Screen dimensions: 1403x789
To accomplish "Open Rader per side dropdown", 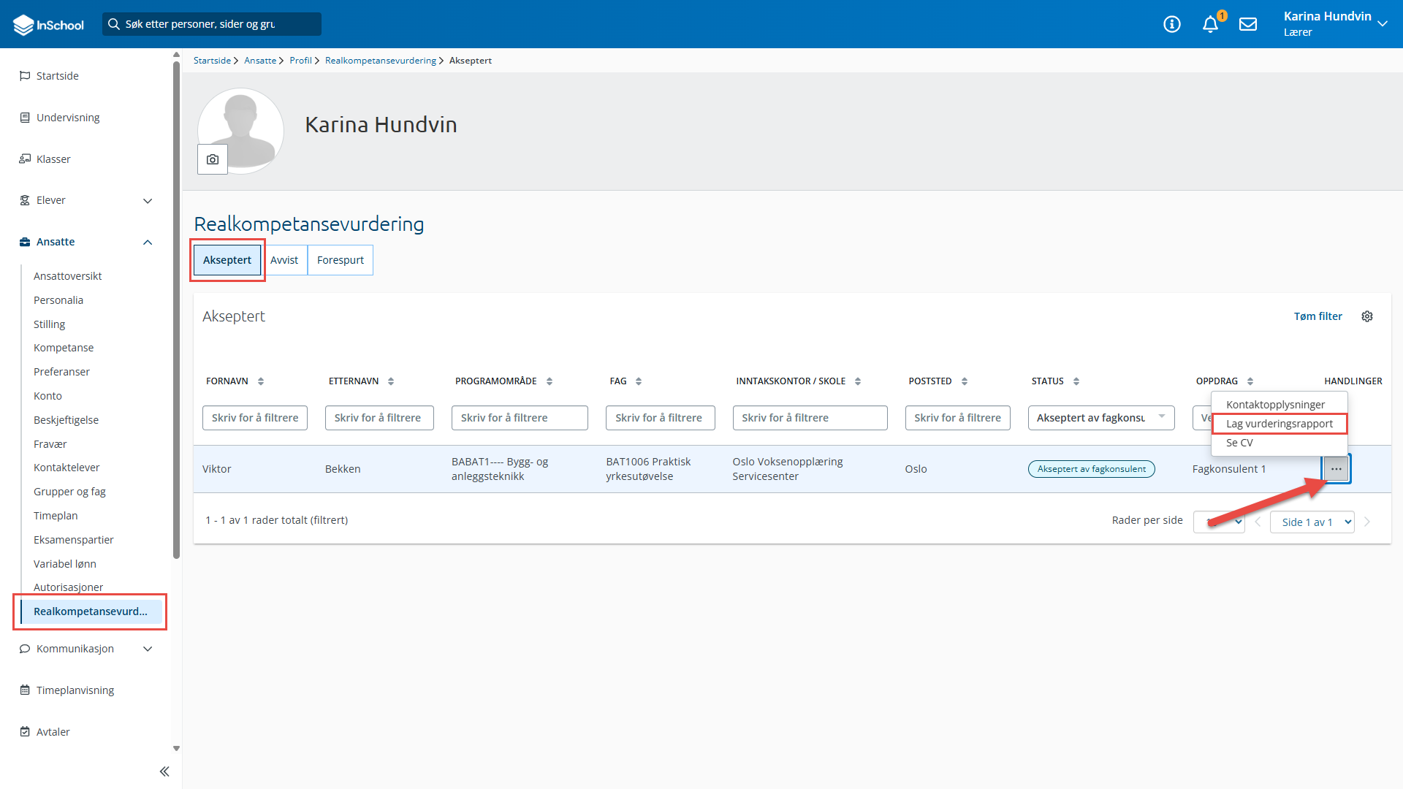I will point(1219,522).
